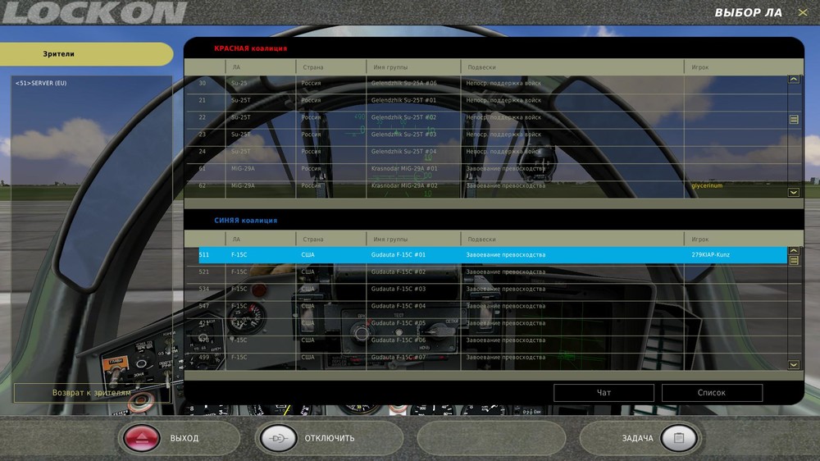The height and width of the screenshot is (461, 820).
Task: Click number 30 in red coalition
Action: click(203, 83)
